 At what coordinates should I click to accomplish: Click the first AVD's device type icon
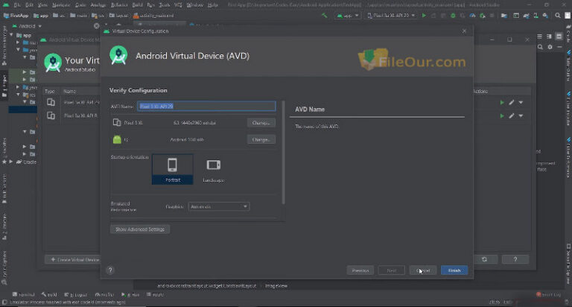pyautogui.click(x=51, y=103)
